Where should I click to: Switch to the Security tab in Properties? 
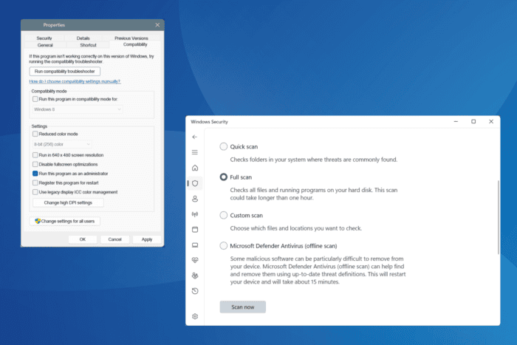(44, 38)
